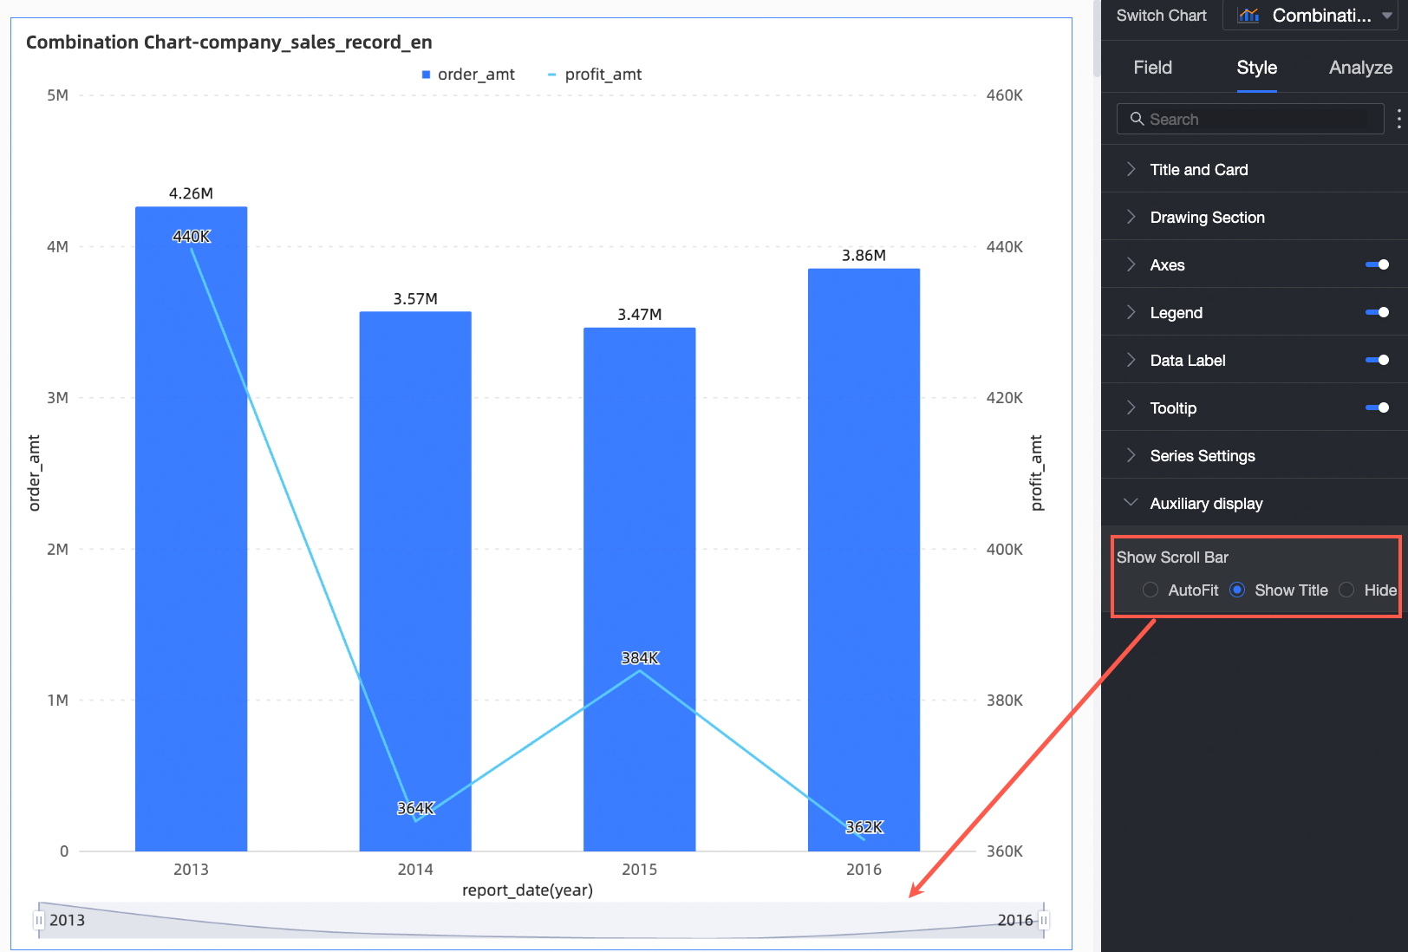Click the Search input field
This screenshot has height=952, width=1408.
(x=1250, y=119)
